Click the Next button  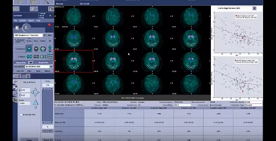(50, 35)
